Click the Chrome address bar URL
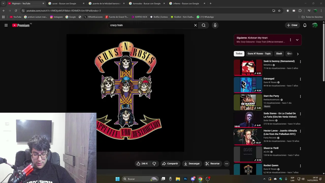Viewport: 325px width, 183px height. pyautogui.click(x=63, y=11)
